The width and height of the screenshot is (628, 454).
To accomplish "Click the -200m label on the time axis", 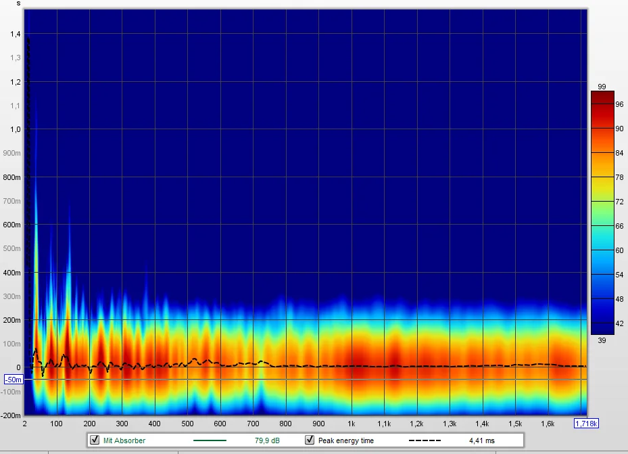I will tap(11, 415).
